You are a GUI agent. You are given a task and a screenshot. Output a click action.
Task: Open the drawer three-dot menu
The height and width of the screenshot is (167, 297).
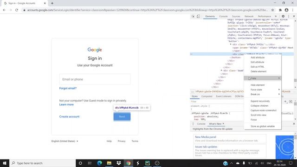[x=193, y=124]
